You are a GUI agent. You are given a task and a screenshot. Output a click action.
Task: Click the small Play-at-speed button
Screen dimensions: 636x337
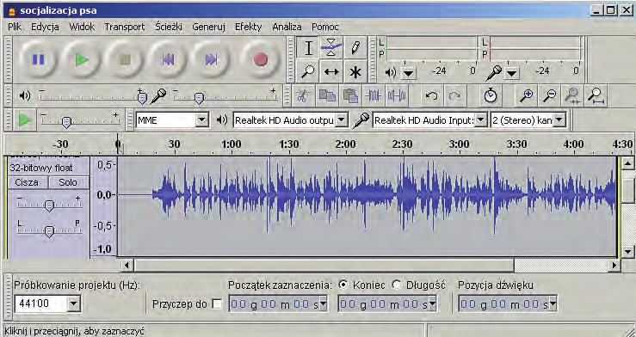click(25, 119)
